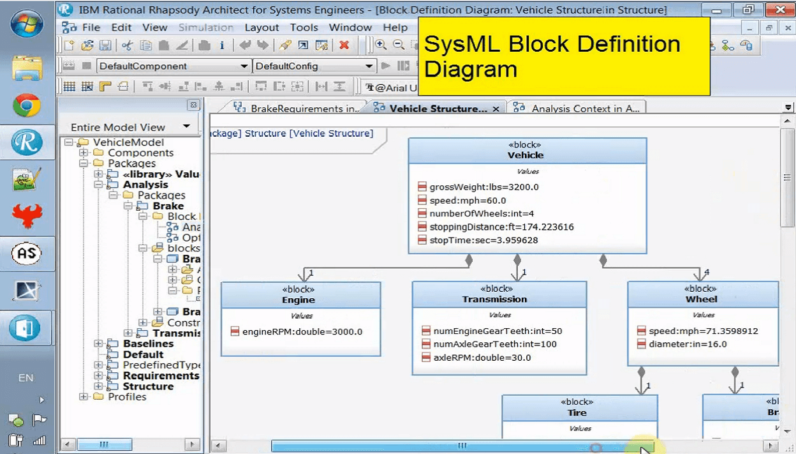This screenshot has width=796, height=454.
Task: Open the Tools menu
Action: click(304, 27)
